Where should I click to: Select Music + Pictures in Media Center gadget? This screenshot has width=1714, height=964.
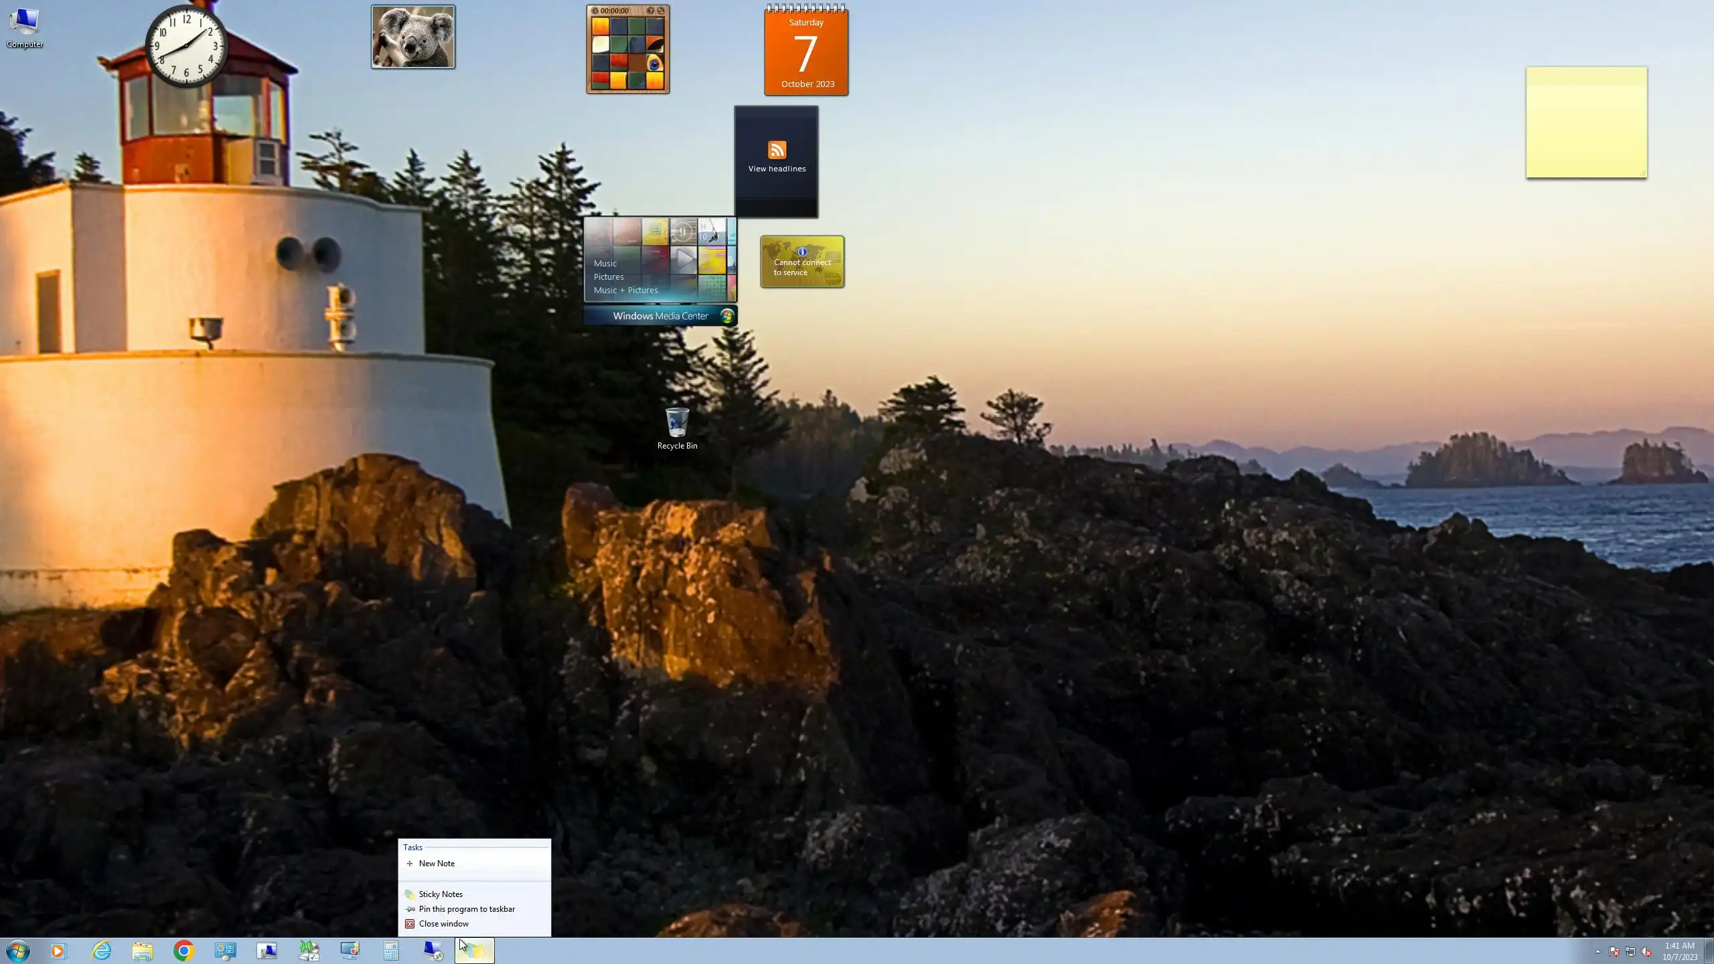(x=625, y=291)
